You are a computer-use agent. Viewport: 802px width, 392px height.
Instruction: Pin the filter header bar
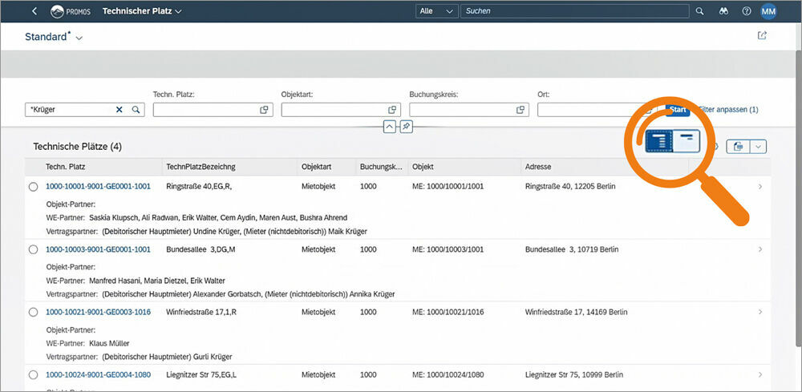[406, 127]
